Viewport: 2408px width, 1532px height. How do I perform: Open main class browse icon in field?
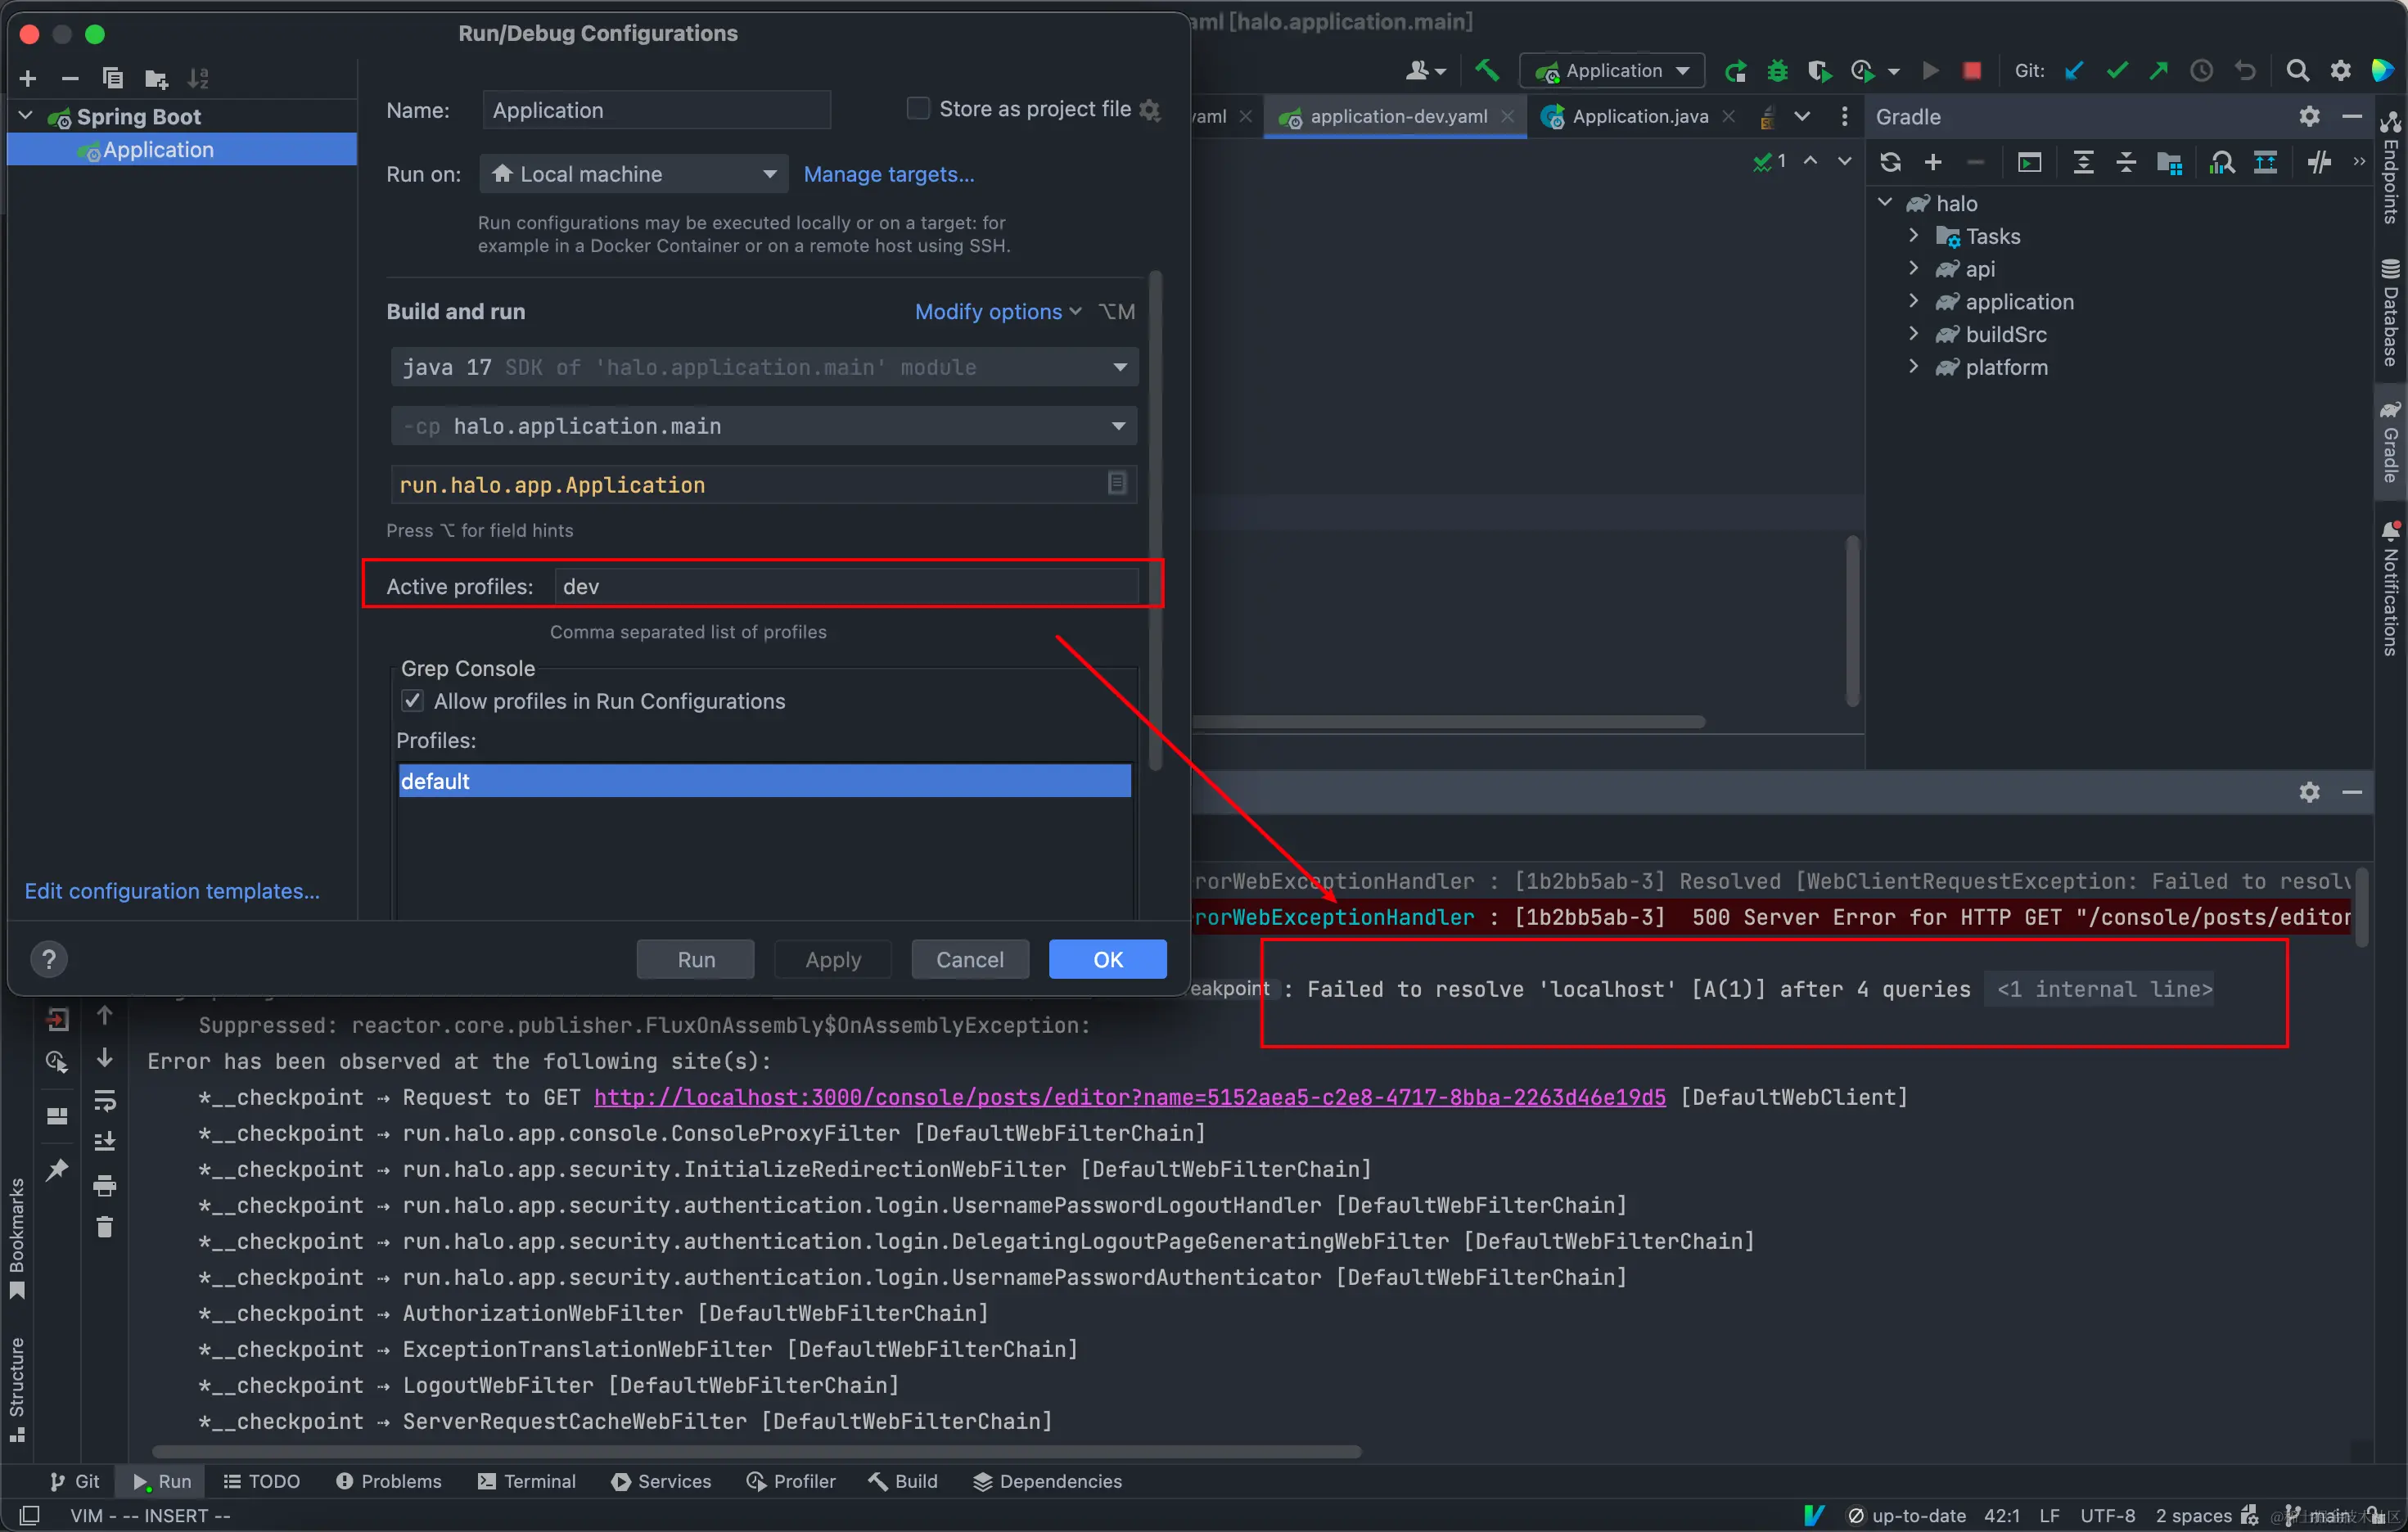(x=1117, y=484)
